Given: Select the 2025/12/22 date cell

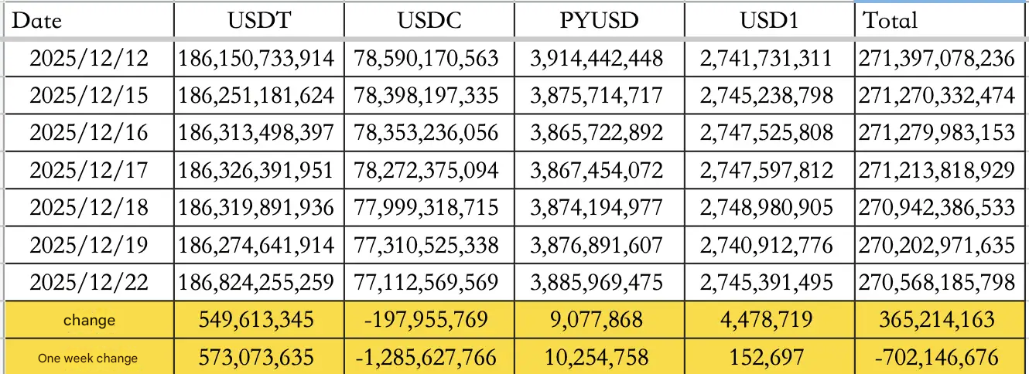Looking at the screenshot, I should click(x=87, y=283).
